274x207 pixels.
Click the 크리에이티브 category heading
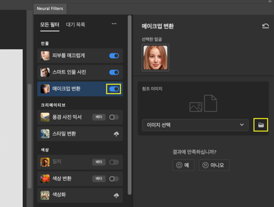[x=53, y=105]
